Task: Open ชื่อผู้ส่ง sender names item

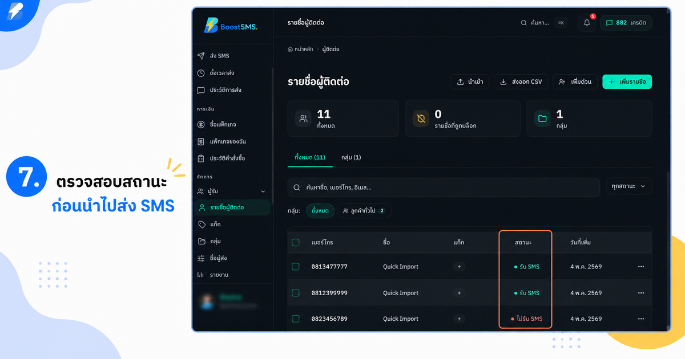Action: pos(213,258)
